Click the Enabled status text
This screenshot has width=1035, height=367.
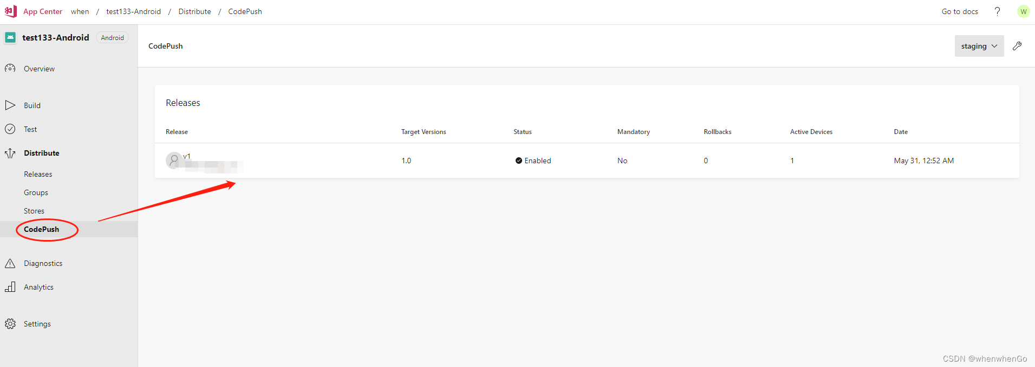tap(538, 161)
